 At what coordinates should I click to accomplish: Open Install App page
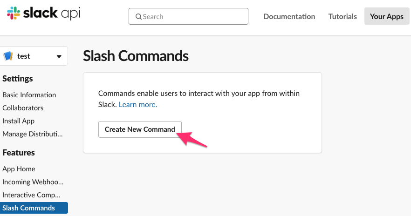pyautogui.click(x=18, y=121)
